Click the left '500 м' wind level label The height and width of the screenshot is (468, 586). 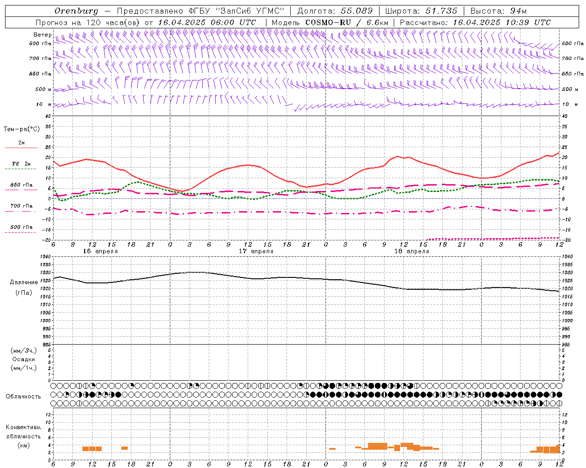point(43,89)
